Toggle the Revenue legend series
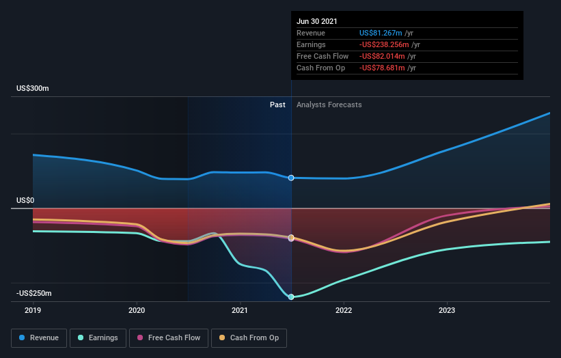561x358 pixels. pyautogui.click(x=39, y=338)
